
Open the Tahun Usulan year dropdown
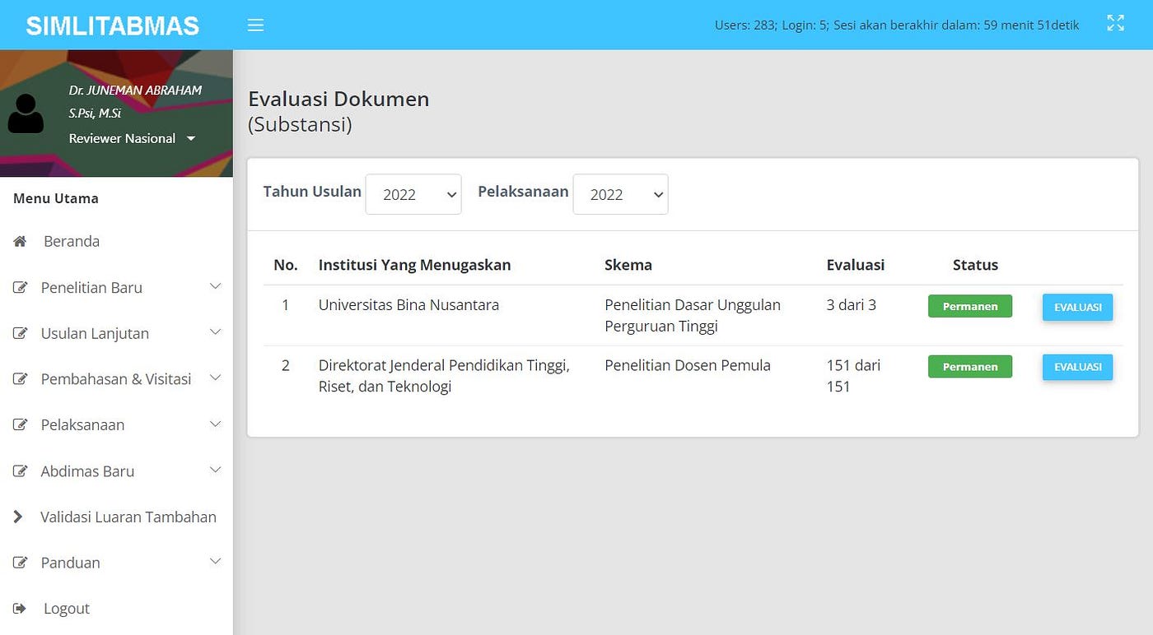pyautogui.click(x=413, y=194)
